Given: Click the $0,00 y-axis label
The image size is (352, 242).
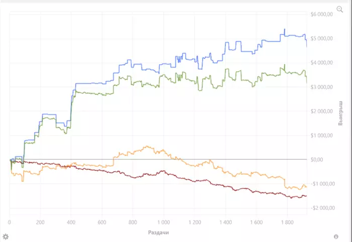Looking at the screenshot, I should [x=317, y=160].
